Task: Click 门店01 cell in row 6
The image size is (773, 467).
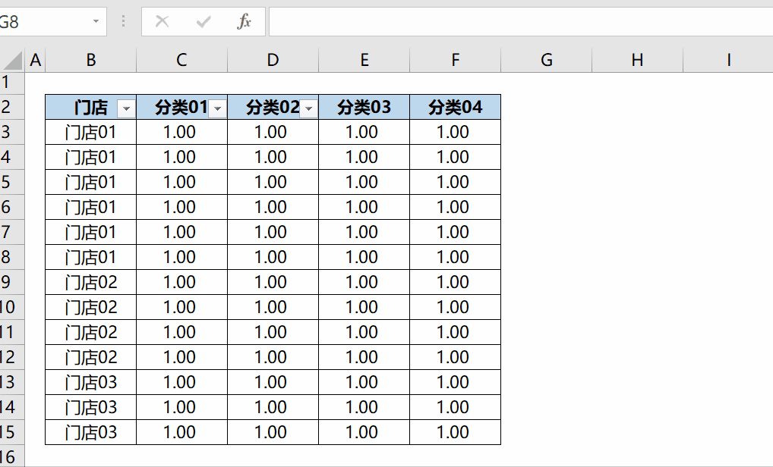Action: [90, 207]
